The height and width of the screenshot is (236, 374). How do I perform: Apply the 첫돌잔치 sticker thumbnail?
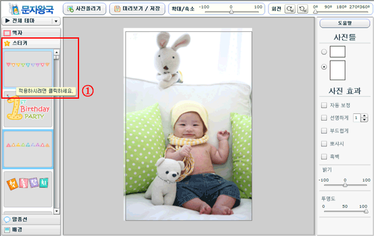(28, 189)
